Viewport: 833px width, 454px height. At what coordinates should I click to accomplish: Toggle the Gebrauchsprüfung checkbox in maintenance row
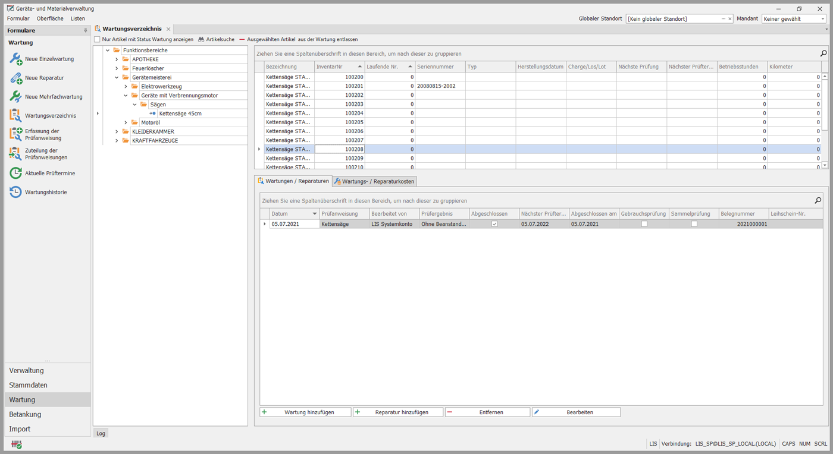click(x=644, y=224)
